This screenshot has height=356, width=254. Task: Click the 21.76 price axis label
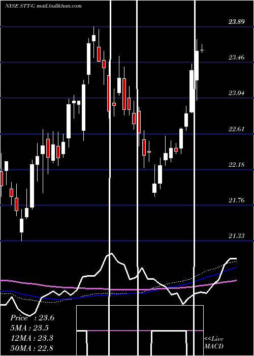[237, 200]
